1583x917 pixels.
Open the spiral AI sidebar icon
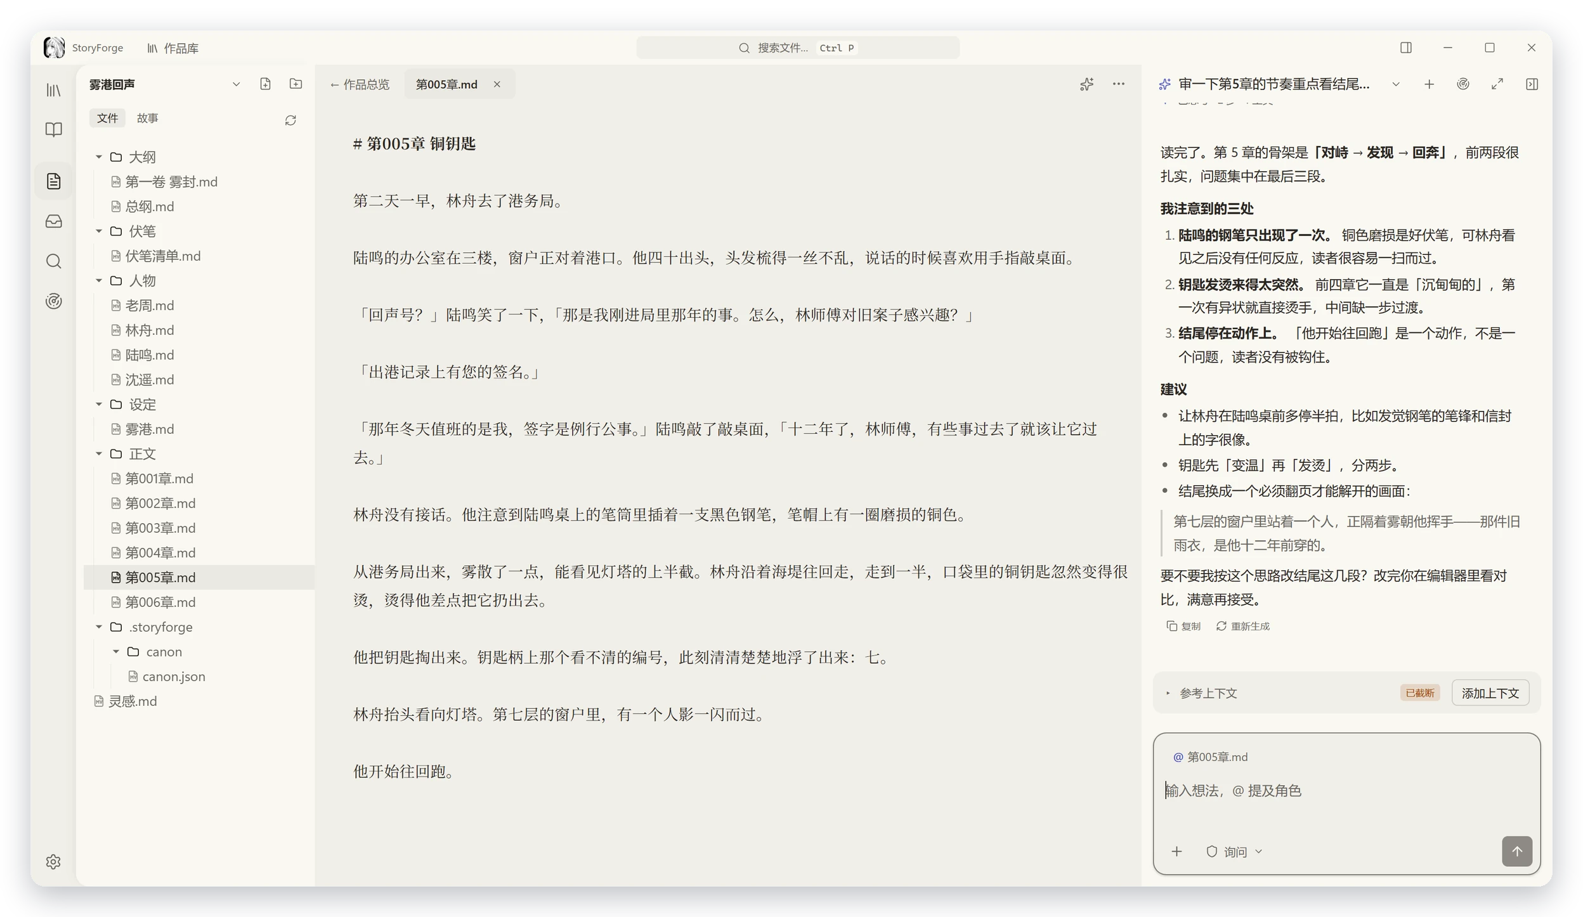[54, 301]
